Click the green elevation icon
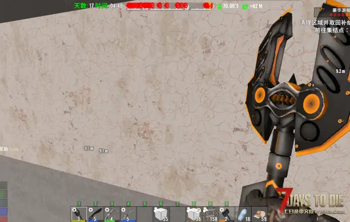 pyautogui.click(x=245, y=6)
